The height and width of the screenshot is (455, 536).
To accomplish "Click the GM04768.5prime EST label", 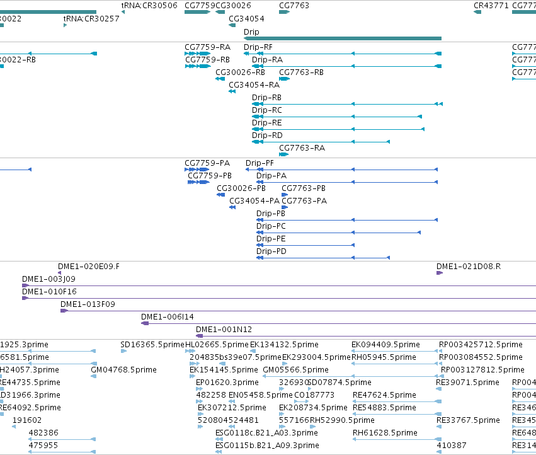I will click(x=123, y=370).
